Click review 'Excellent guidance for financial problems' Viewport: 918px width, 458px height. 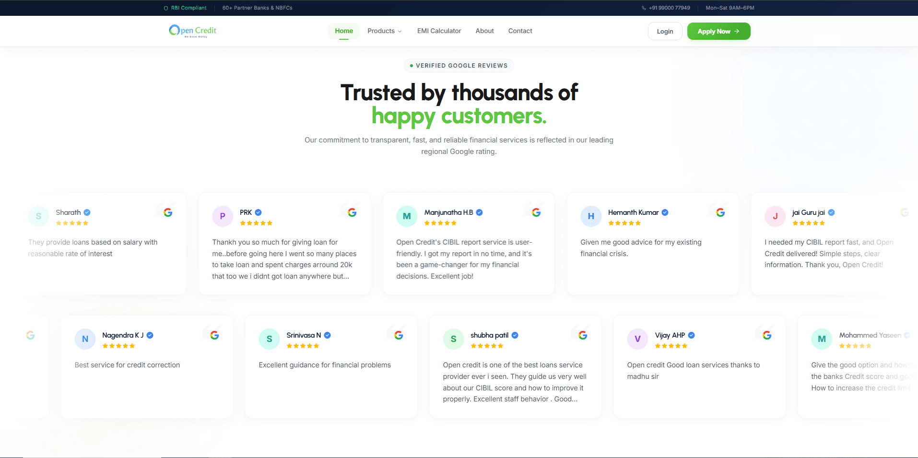tap(325, 365)
